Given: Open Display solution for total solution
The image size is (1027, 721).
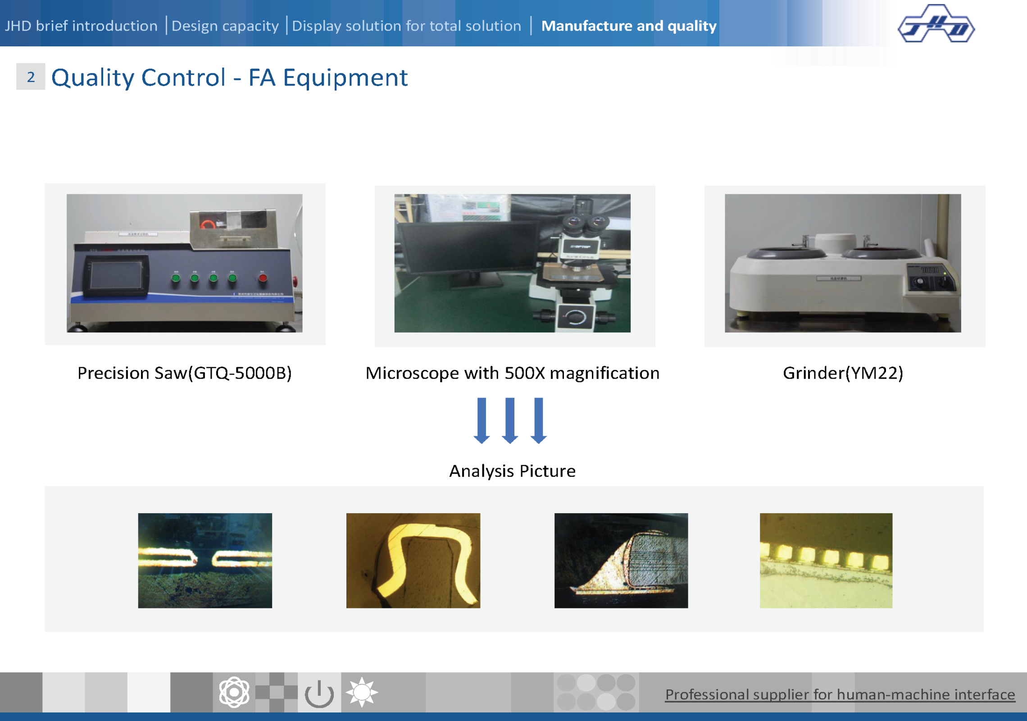Looking at the screenshot, I should pyautogui.click(x=406, y=26).
